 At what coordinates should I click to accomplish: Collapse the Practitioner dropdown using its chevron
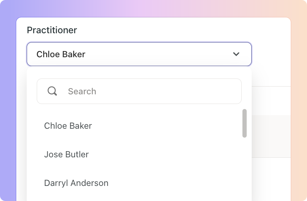coord(236,54)
